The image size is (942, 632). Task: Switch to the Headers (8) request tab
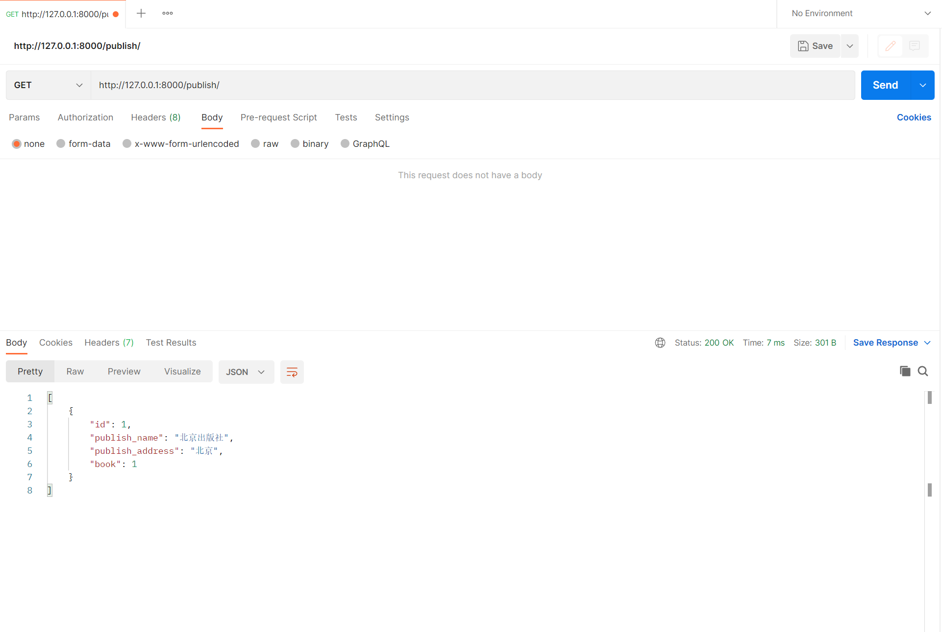pos(155,117)
